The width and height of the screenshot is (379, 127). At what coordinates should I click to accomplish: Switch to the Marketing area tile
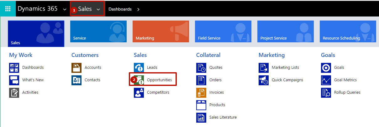[x=161, y=31]
